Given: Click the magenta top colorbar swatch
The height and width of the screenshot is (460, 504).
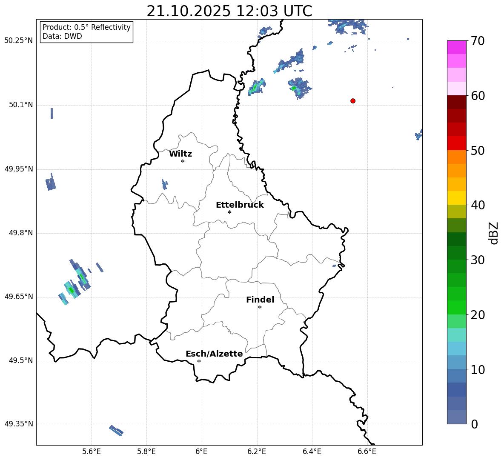Looking at the screenshot, I should (x=456, y=48).
